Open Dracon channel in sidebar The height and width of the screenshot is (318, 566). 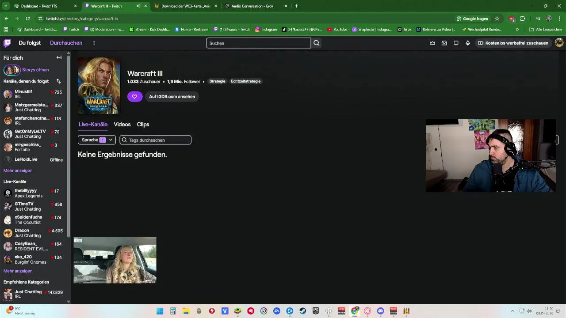click(x=33, y=233)
